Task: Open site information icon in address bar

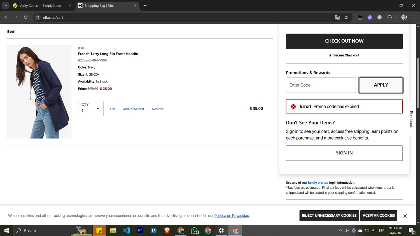Action: 37,17
